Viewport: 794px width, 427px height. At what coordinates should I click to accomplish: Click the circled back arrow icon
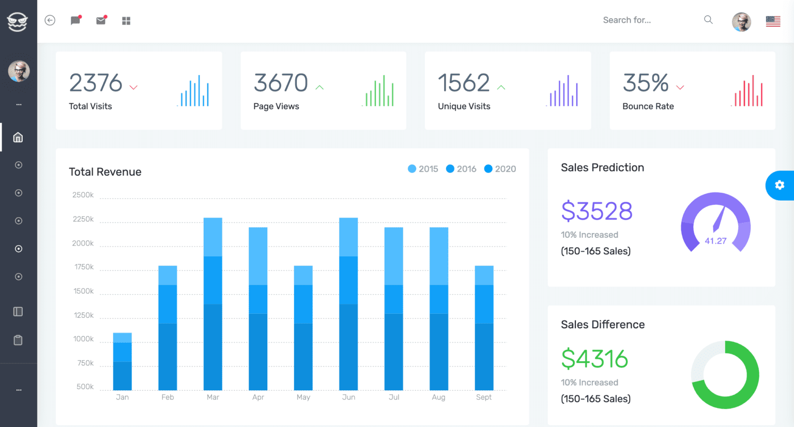50,20
